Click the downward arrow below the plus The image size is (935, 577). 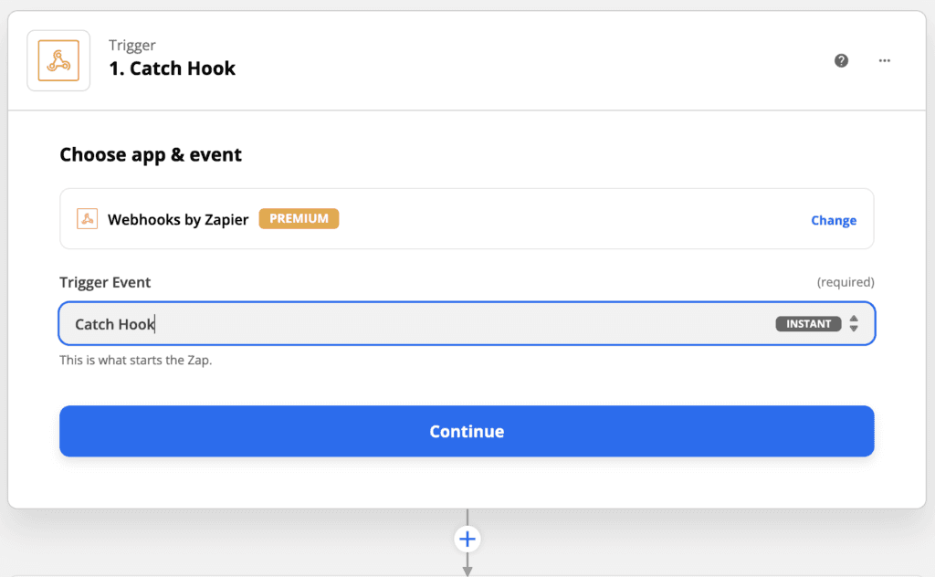(x=467, y=571)
